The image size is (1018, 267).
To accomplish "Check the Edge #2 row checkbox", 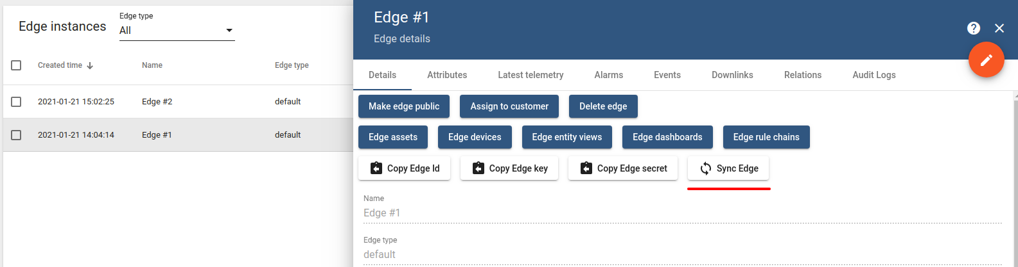I will pyautogui.click(x=17, y=102).
